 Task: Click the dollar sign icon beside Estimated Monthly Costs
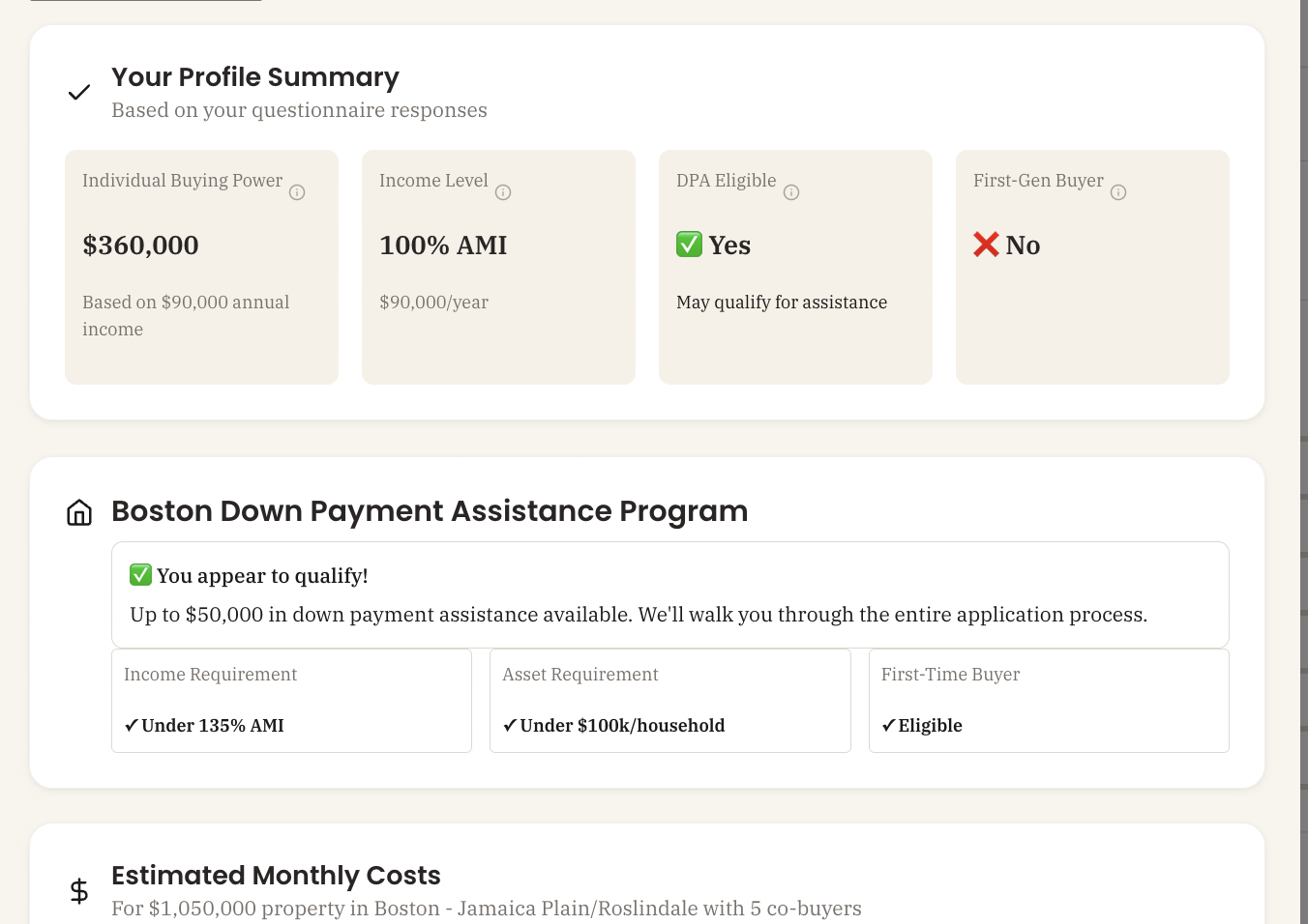pyautogui.click(x=78, y=891)
